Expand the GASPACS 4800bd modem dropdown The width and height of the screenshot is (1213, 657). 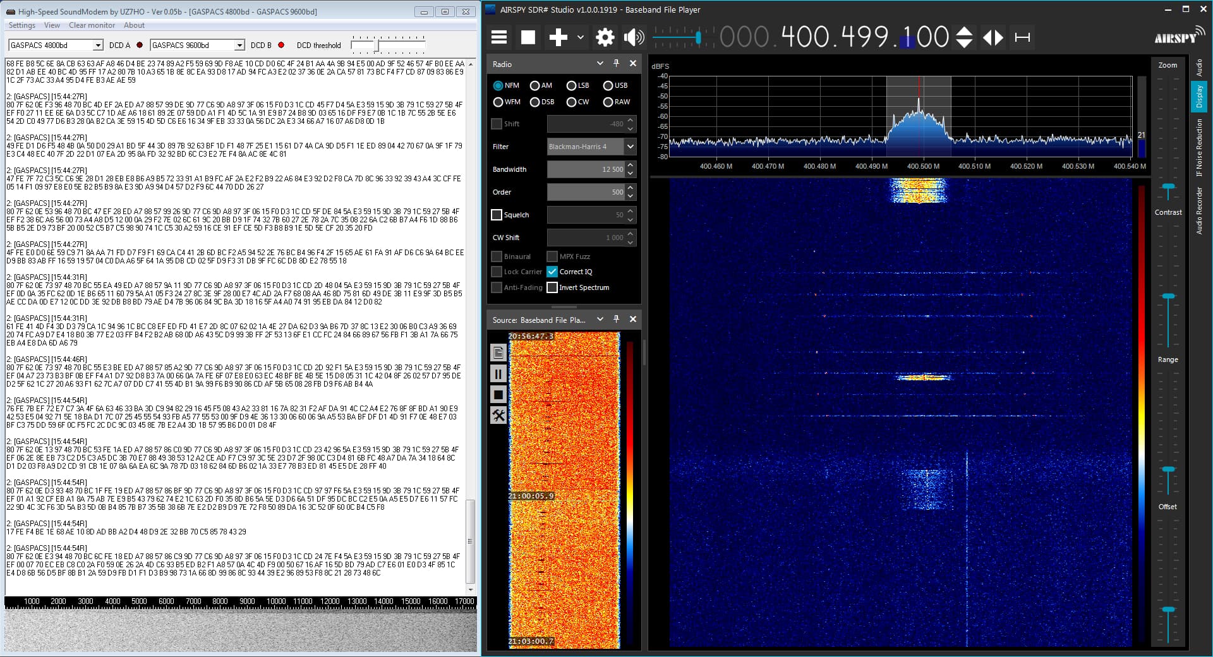(x=98, y=45)
